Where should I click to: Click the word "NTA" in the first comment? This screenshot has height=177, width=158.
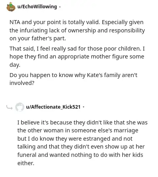tap(15, 22)
